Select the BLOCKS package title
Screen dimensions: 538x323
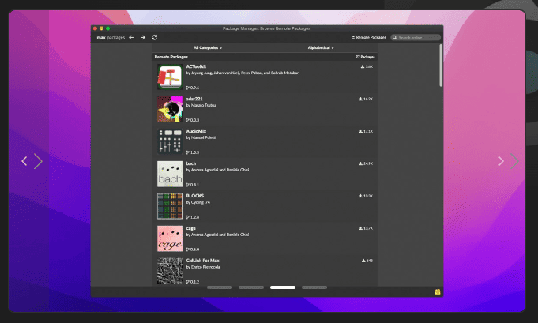point(195,196)
